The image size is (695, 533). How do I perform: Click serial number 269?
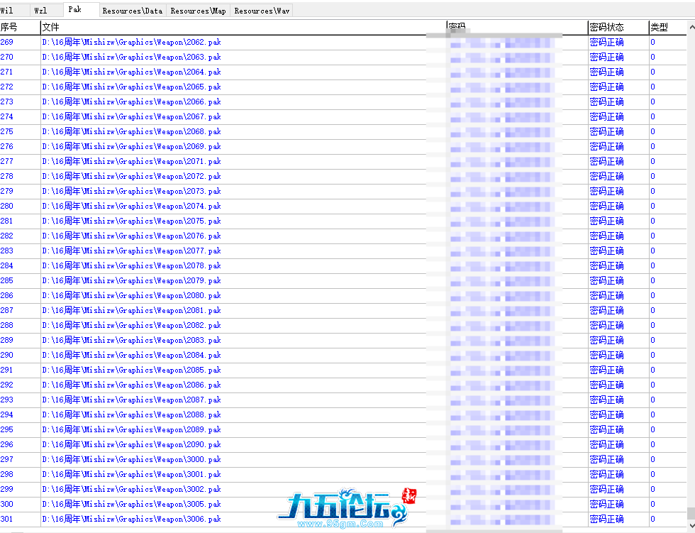(x=6, y=42)
